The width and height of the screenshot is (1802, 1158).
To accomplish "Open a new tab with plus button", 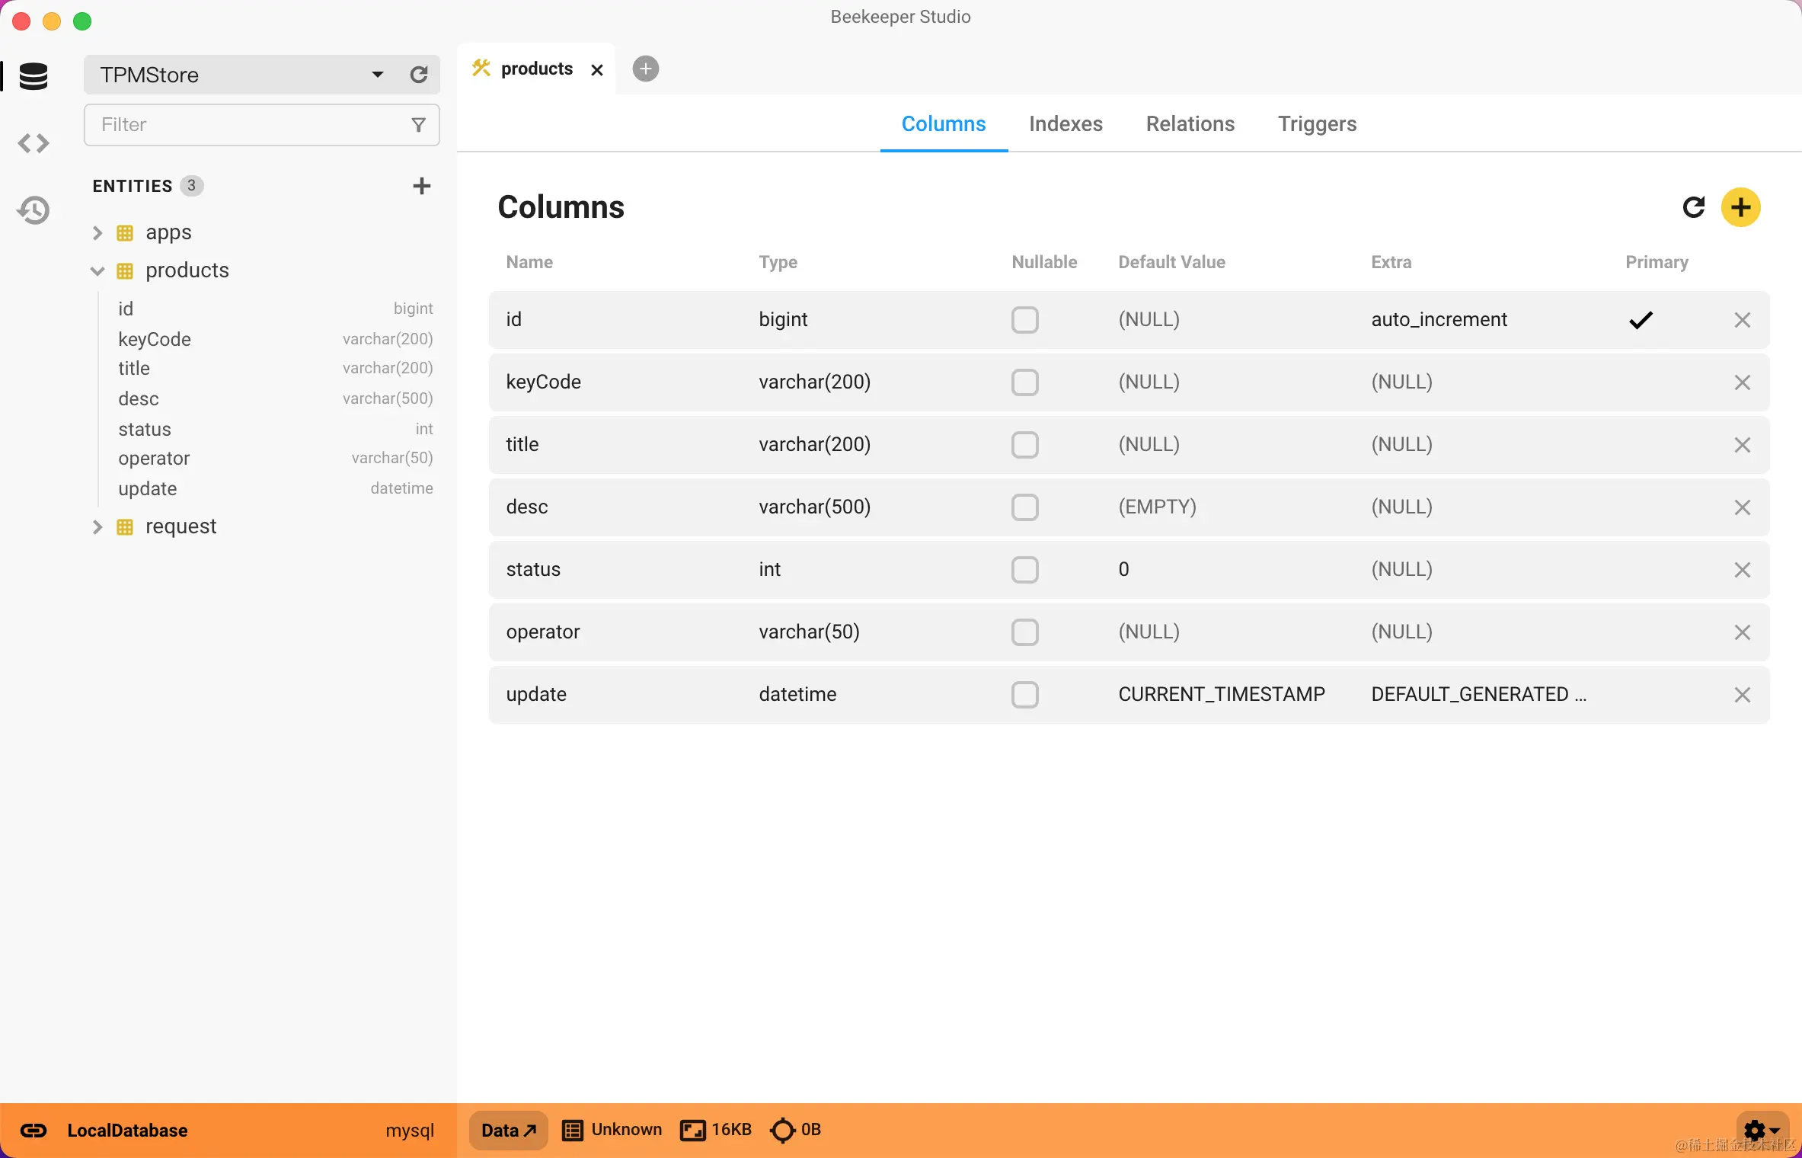I will (645, 69).
